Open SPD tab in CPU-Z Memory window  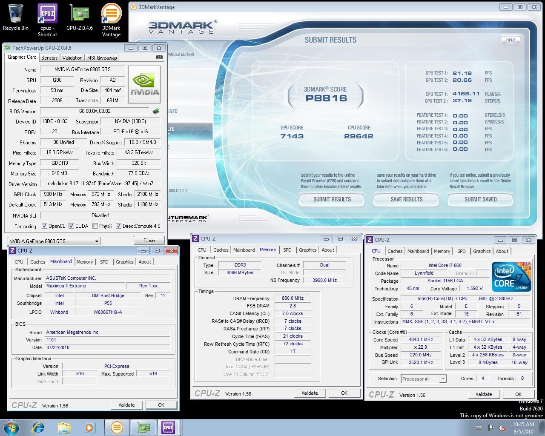[x=287, y=250]
